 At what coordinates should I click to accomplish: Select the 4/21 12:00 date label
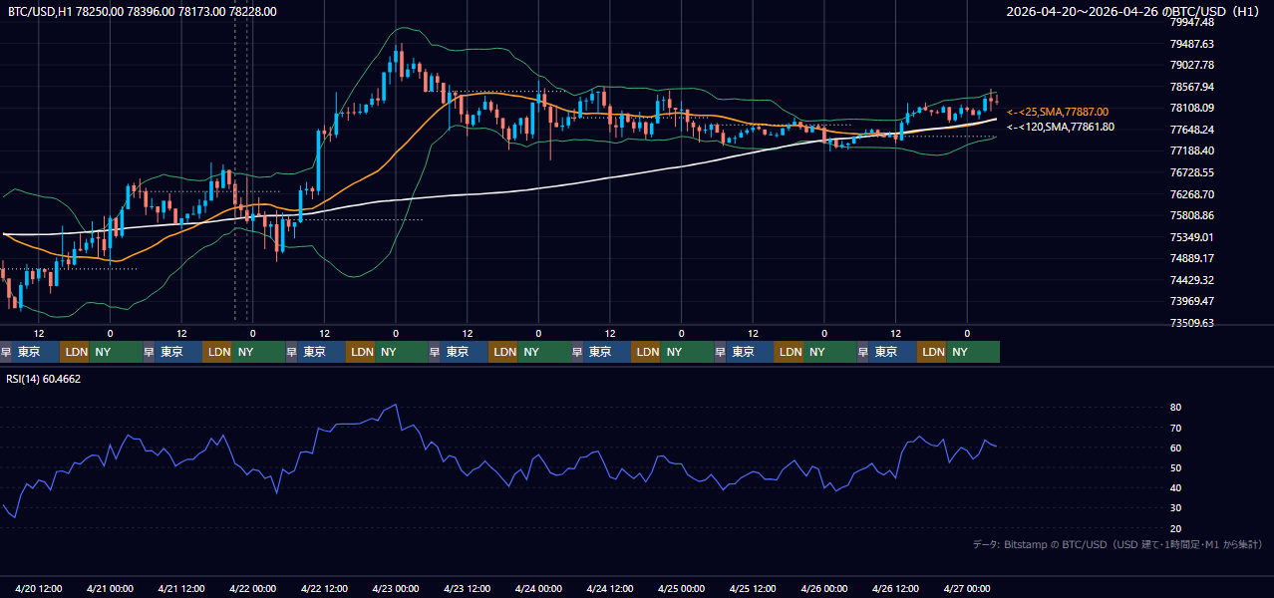181,589
